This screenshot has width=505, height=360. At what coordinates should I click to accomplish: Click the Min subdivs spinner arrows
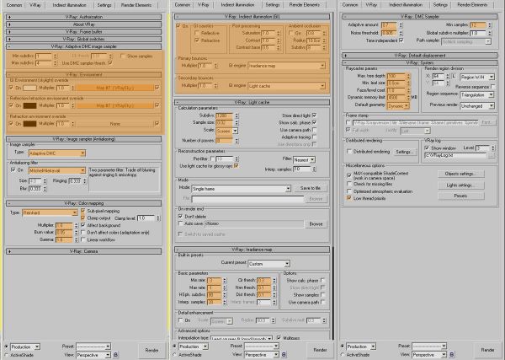pos(55,56)
